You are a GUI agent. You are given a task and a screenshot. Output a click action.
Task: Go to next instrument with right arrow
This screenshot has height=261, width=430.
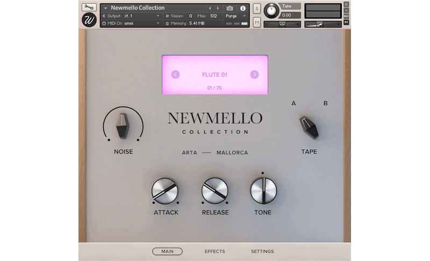pyautogui.click(x=218, y=8)
